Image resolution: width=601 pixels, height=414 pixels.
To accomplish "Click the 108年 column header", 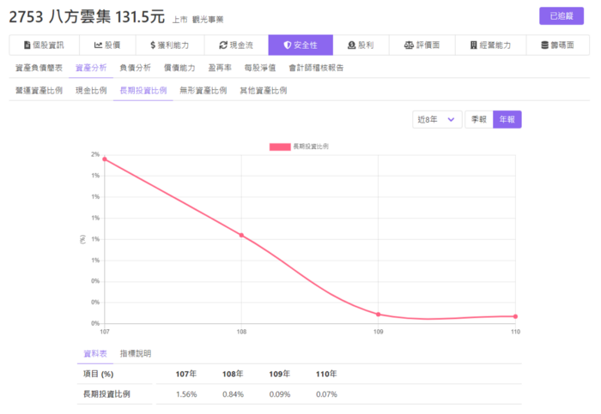I will 233,374.
